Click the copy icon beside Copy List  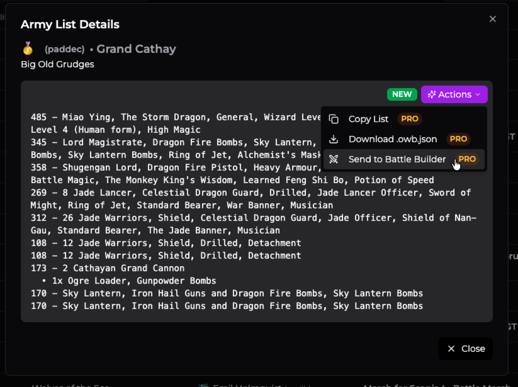click(x=334, y=119)
